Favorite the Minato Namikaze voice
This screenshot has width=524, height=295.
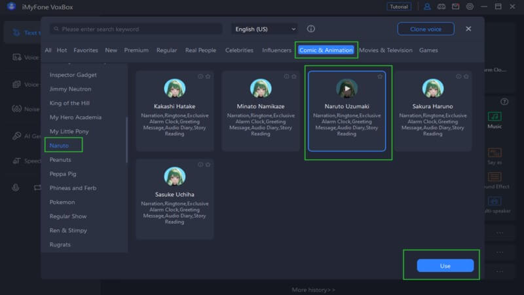294,77
